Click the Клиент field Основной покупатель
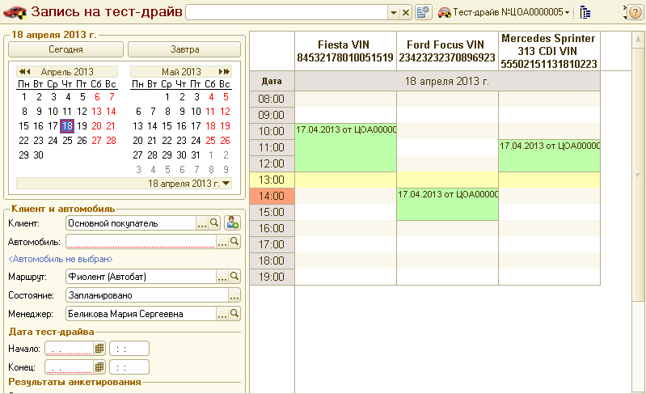Viewport: 646px width, 394px height. 131,223
